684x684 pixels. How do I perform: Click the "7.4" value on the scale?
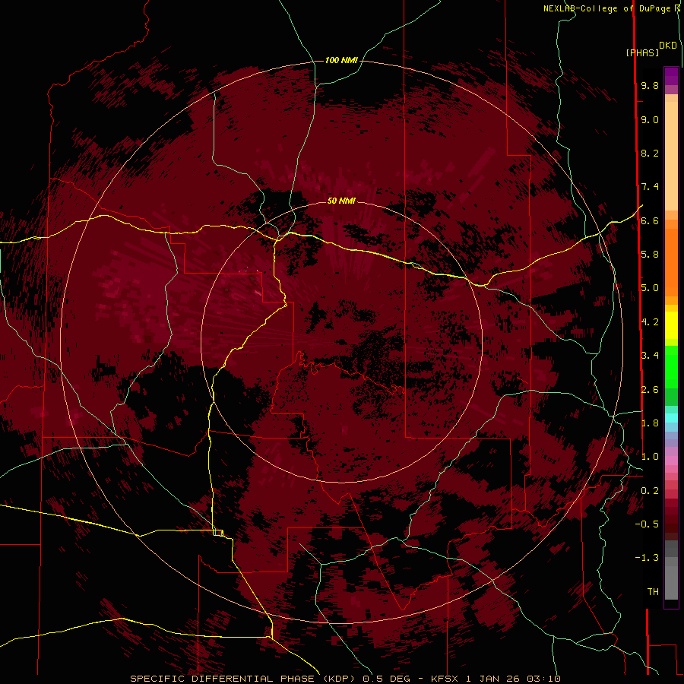[x=650, y=187]
